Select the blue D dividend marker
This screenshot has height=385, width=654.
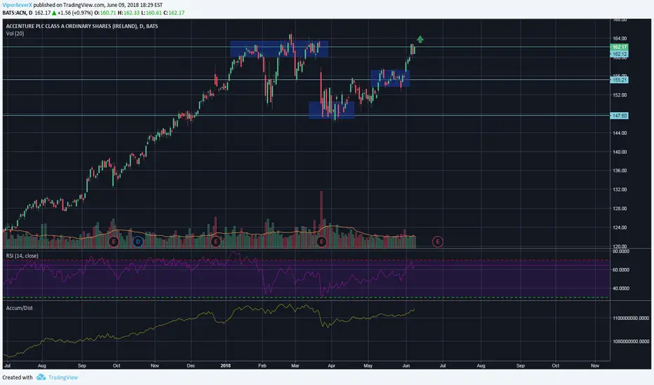pos(138,241)
